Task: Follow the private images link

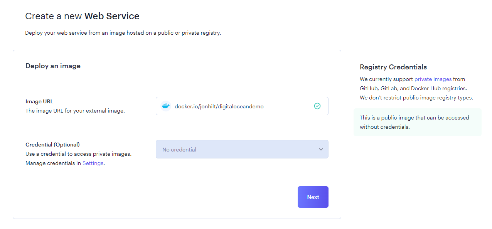Action: (x=433, y=79)
